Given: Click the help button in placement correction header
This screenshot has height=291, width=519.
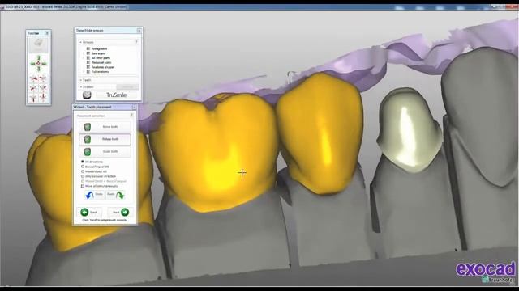Looking at the screenshot, I should [x=131, y=115].
